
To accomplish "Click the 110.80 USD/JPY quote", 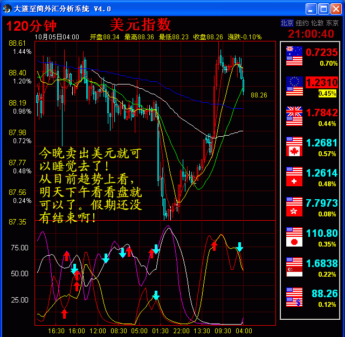I will 322,233.
